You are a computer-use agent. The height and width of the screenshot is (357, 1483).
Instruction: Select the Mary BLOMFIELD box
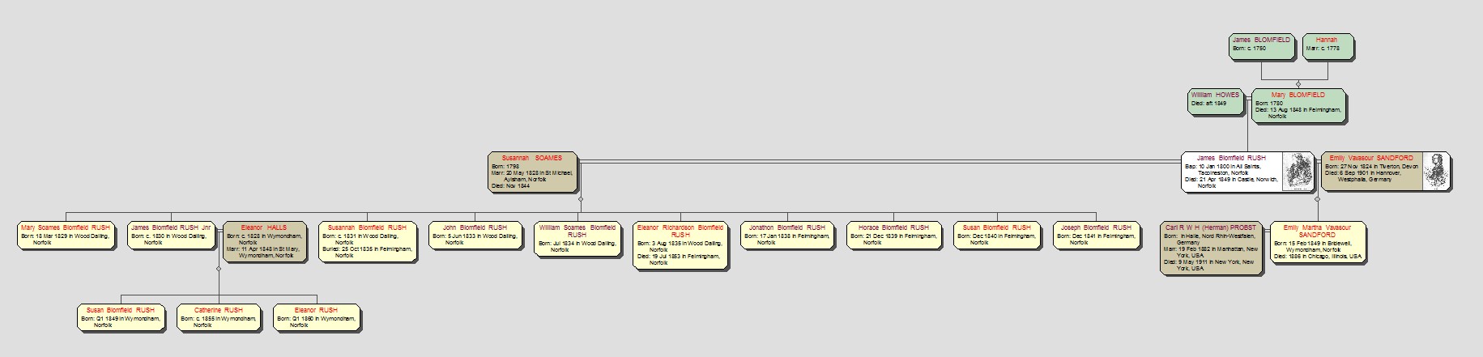tap(1298, 105)
